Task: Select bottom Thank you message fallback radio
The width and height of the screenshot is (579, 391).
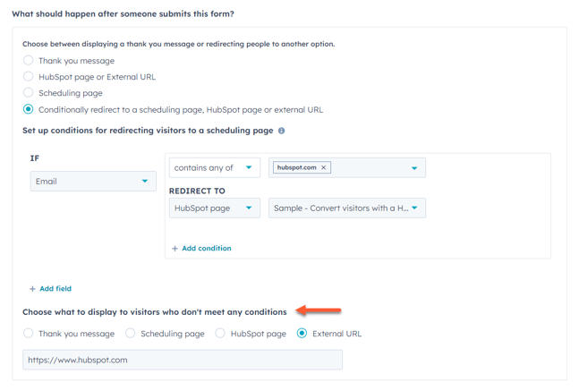Action: click(28, 333)
